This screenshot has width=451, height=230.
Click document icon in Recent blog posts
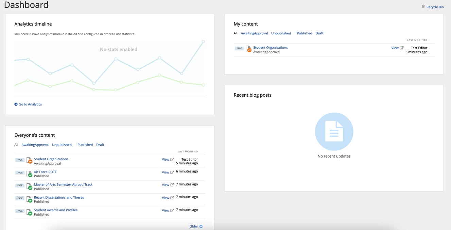[334, 131]
